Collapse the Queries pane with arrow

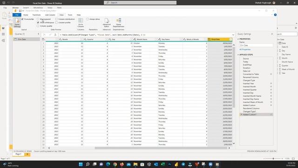pos(38,34)
